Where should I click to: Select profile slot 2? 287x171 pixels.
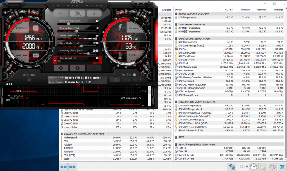click(x=118, y=80)
